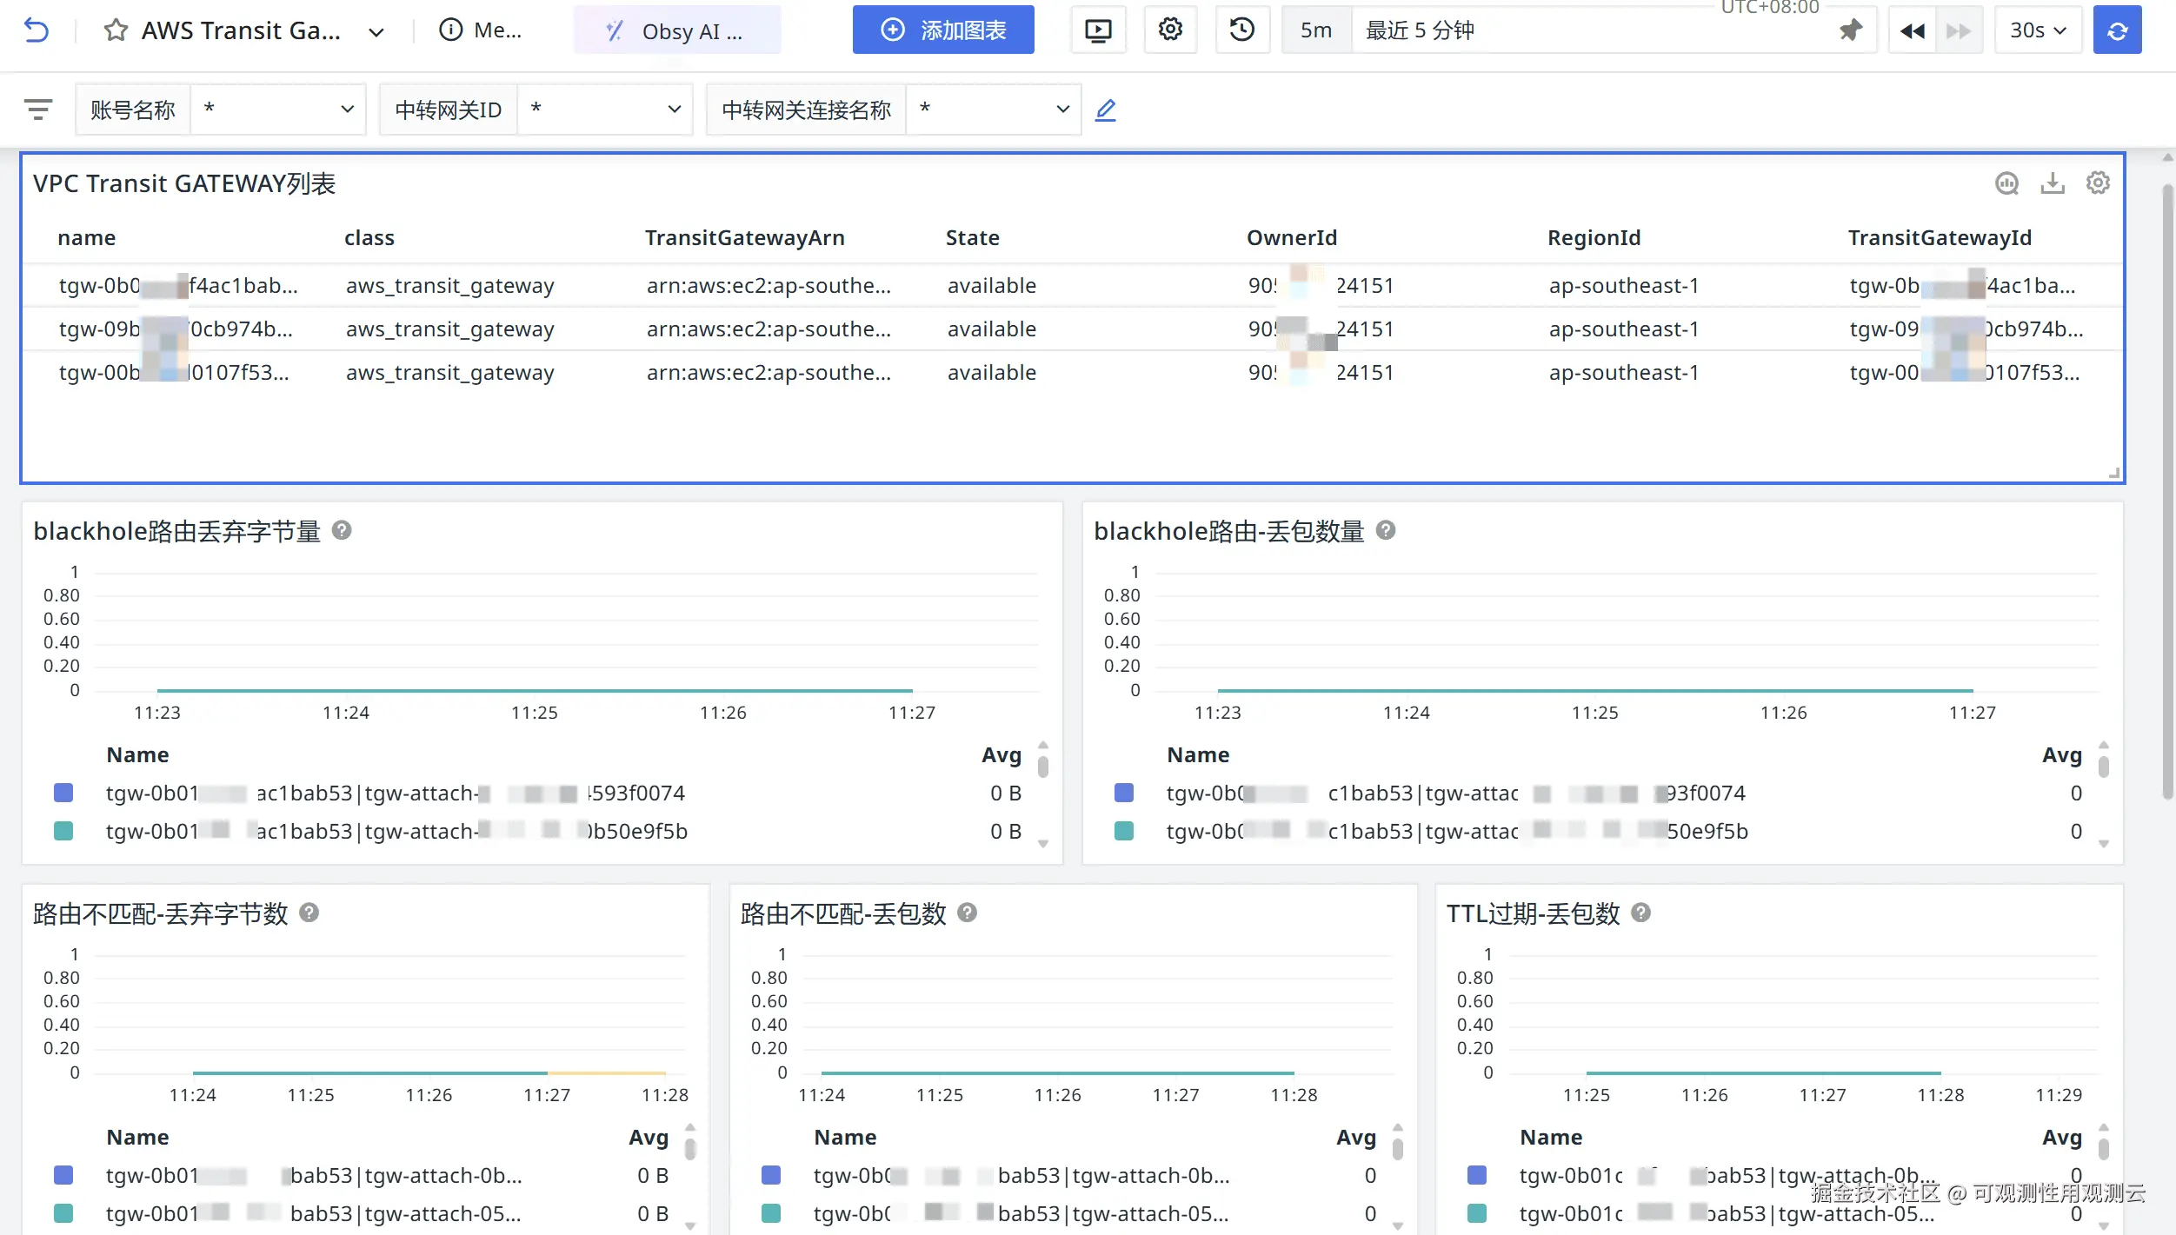This screenshot has height=1235, width=2176.
Task: Select the tgw-09b row name cell
Action: pyautogui.click(x=176, y=329)
